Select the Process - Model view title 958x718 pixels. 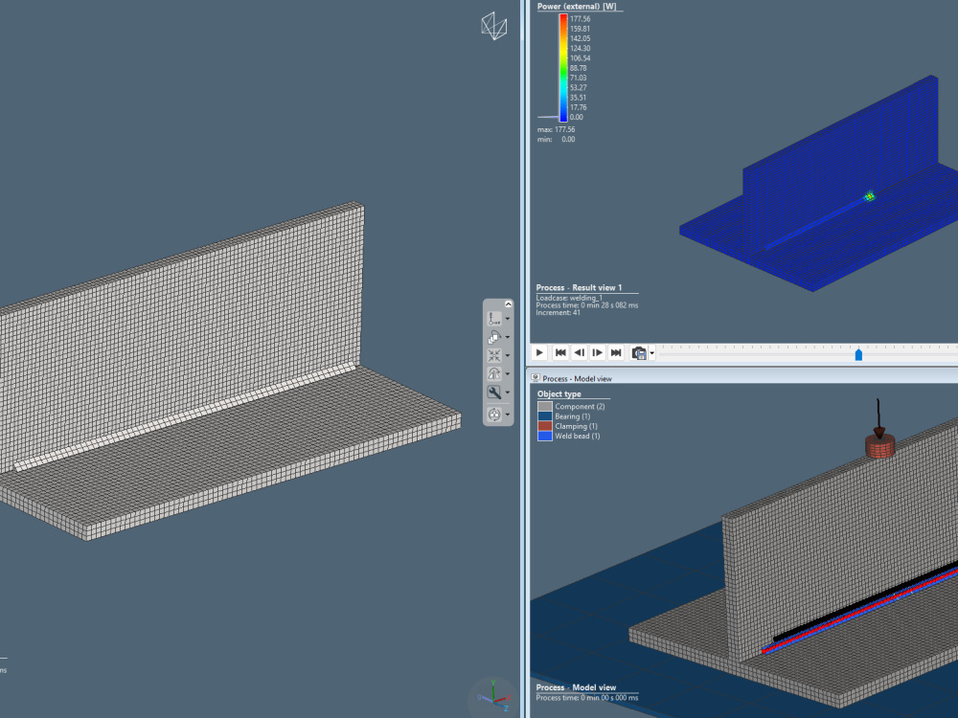point(577,378)
